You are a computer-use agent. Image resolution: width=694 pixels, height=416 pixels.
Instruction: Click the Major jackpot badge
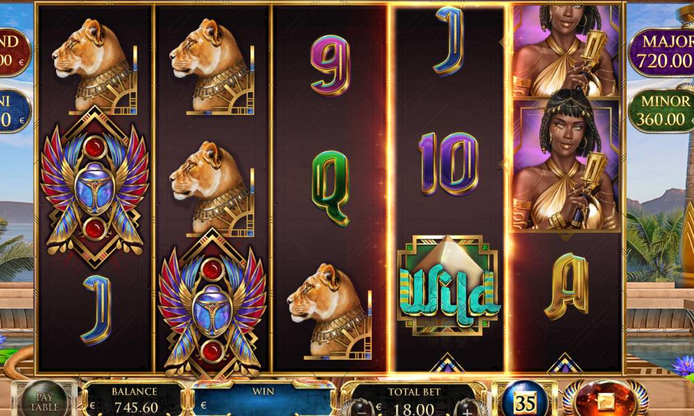(x=661, y=52)
